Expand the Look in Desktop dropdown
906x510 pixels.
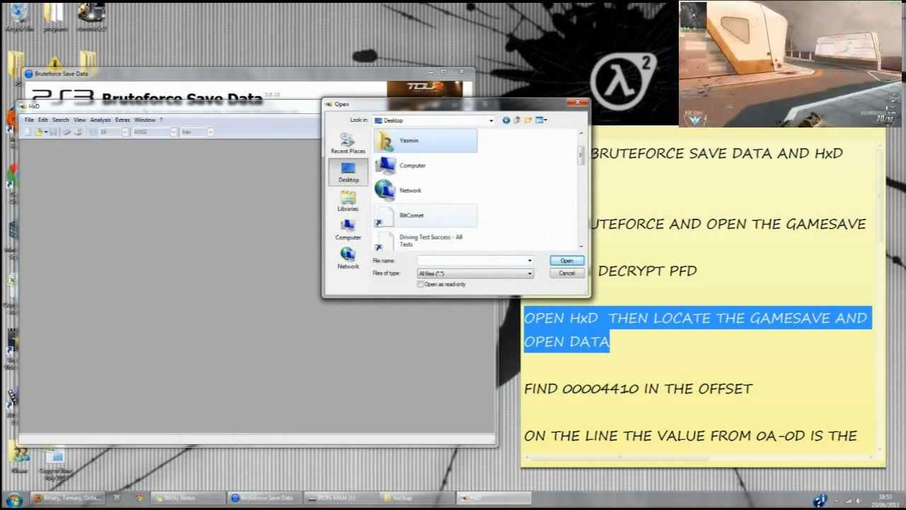[x=491, y=120]
